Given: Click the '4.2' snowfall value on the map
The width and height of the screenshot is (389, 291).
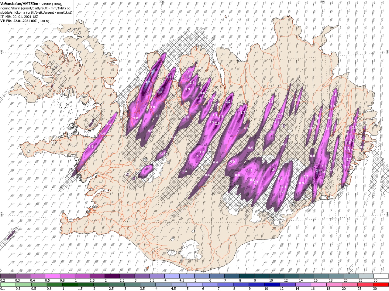Looking at the screenshot, I should pyautogui.click(x=148, y=82).
